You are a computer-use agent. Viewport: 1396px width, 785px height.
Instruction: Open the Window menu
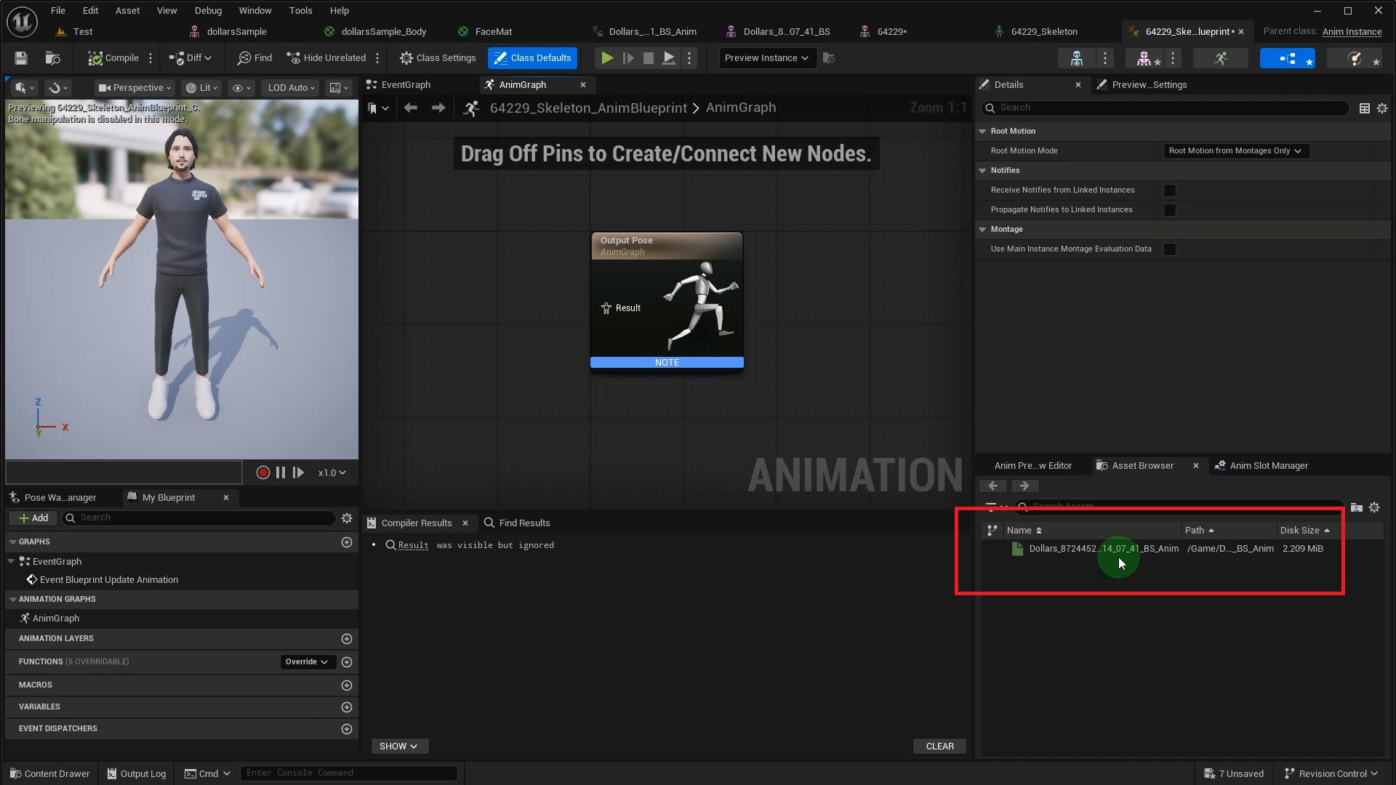[255, 10]
